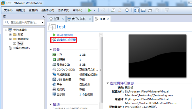Click the device pane vertical scrollbar thumb

coord(101,70)
